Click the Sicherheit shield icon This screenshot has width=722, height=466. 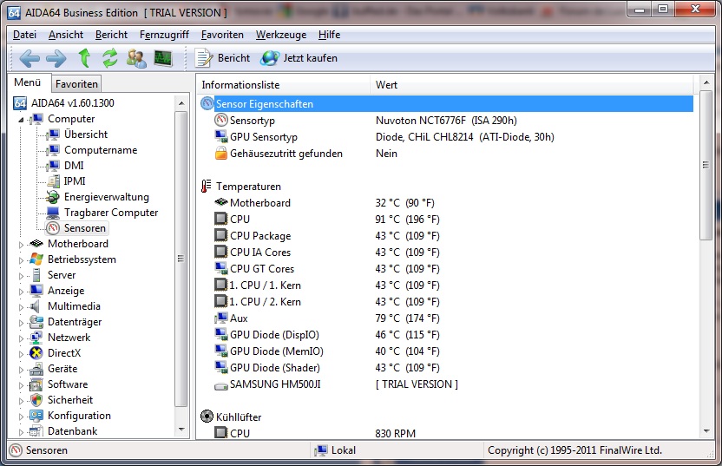36,400
